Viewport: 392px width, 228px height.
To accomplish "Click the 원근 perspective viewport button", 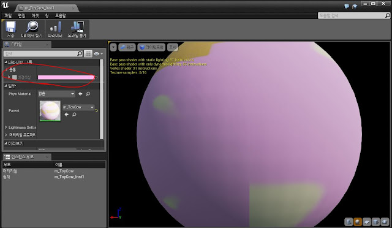I will [127, 47].
